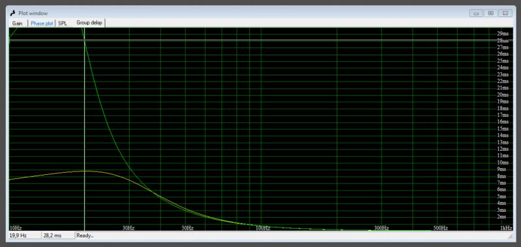
Task: Close the Plot window
Action: point(505,13)
